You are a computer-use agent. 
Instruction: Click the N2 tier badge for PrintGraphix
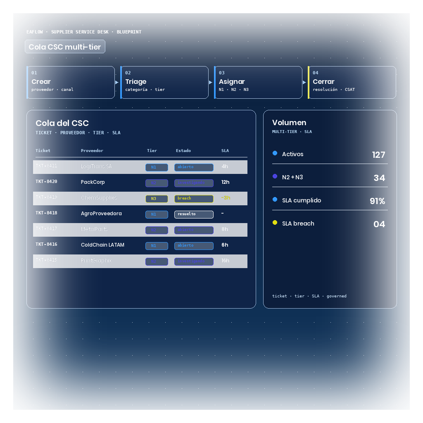point(157,261)
